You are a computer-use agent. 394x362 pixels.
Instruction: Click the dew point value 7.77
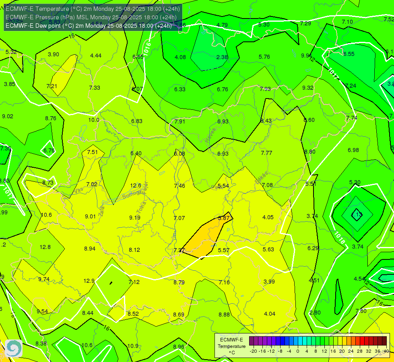pyautogui.click(x=266, y=153)
